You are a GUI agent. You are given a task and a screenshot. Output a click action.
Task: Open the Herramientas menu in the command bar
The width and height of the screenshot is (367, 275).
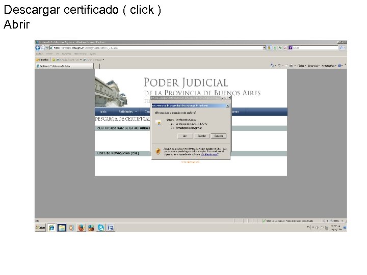pyautogui.click(x=329, y=66)
